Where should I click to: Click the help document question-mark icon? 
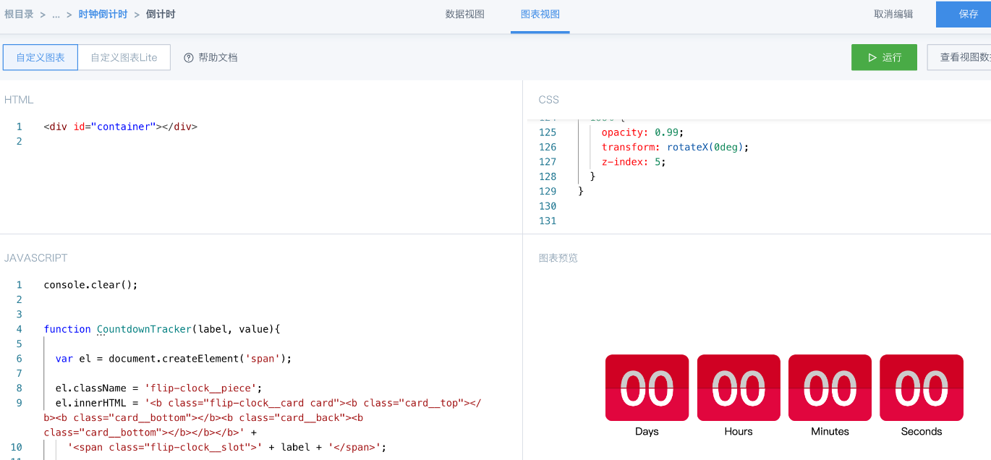coord(189,58)
